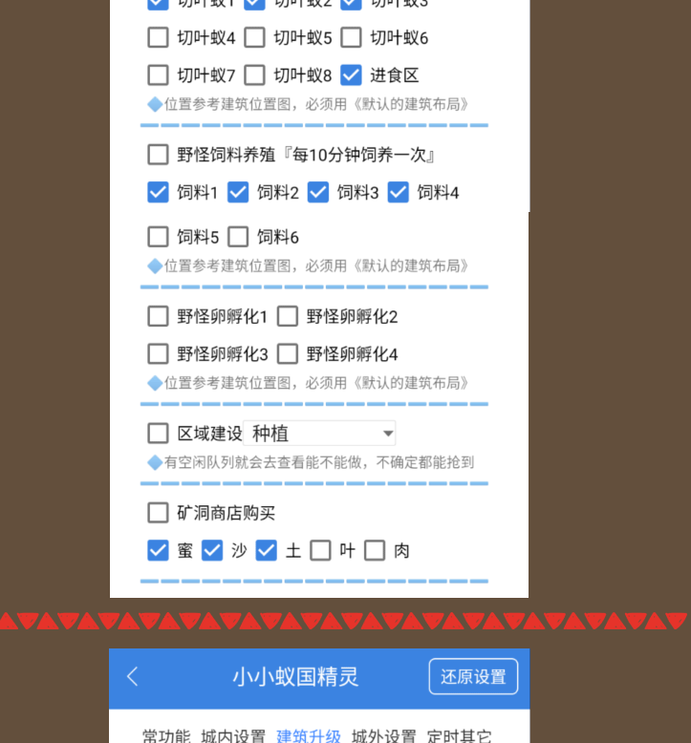691x743 pixels.
Task: Open the 定时其它 tab
Action: pyautogui.click(x=459, y=736)
